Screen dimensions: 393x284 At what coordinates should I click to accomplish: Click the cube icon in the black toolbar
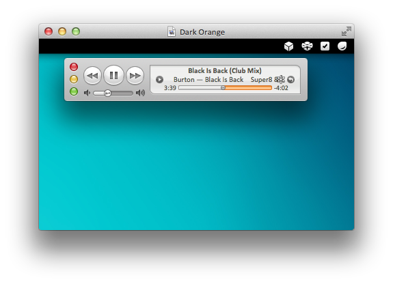click(288, 46)
